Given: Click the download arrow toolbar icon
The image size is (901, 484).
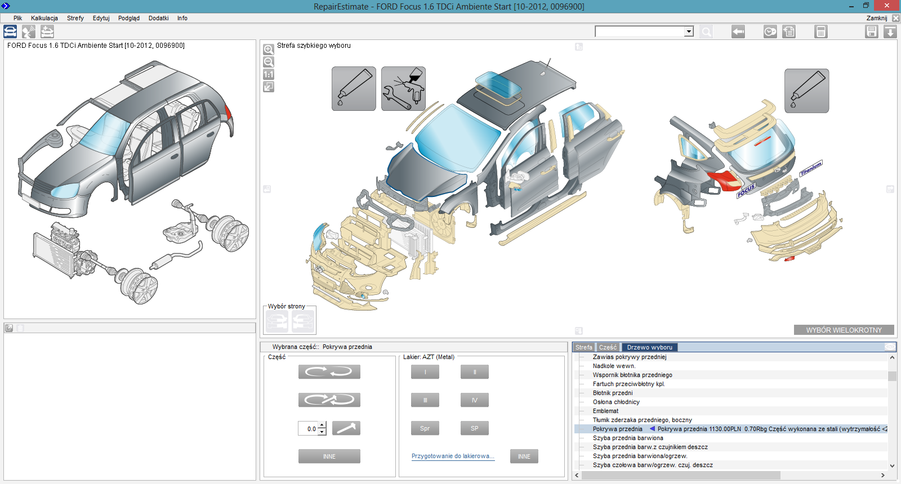Looking at the screenshot, I should [890, 32].
